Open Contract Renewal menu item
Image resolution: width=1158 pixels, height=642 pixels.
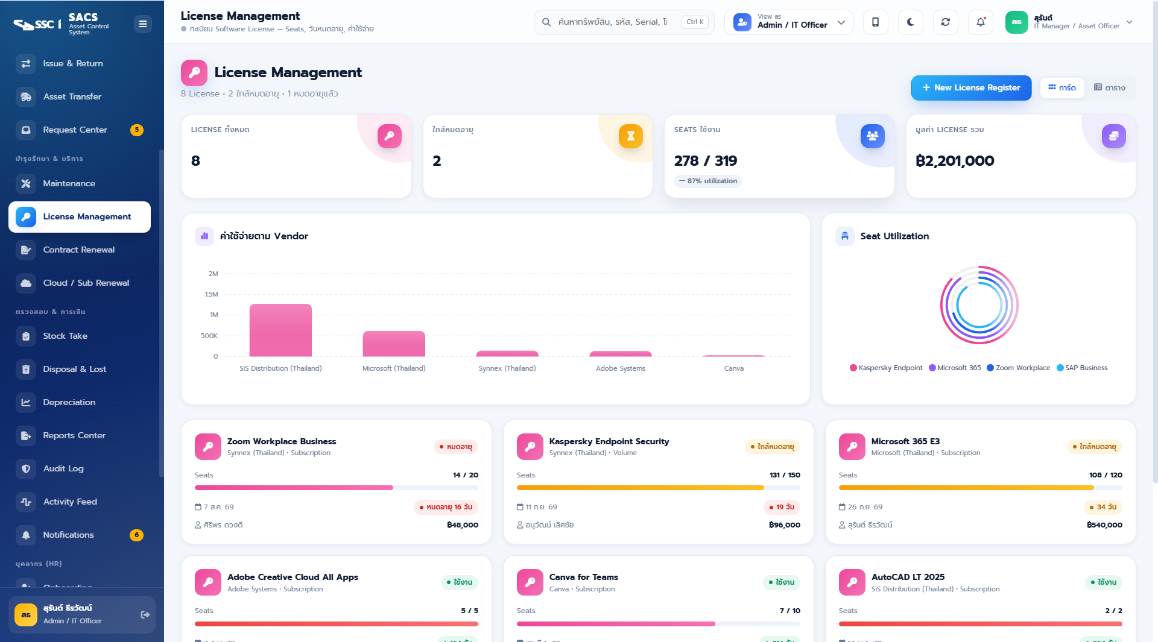tap(80, 250)
